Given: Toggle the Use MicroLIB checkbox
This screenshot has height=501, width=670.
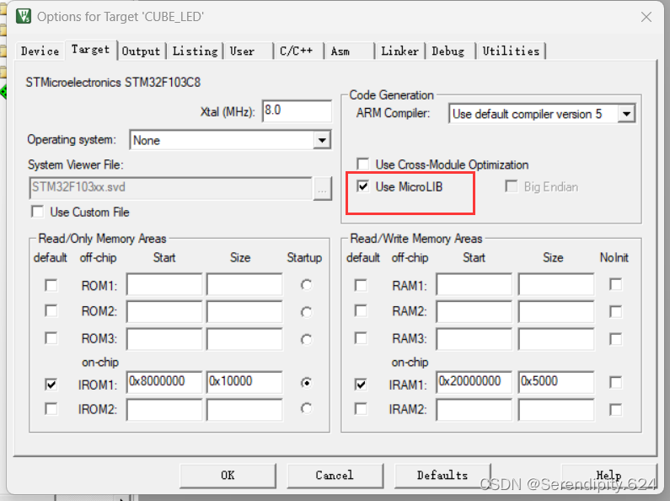Looking at the screenshot, I should pyautogui.click(x=362, y=186).
